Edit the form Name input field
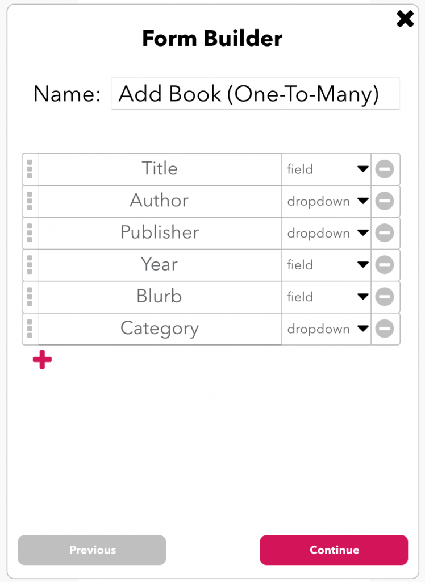 pos(255,94)
